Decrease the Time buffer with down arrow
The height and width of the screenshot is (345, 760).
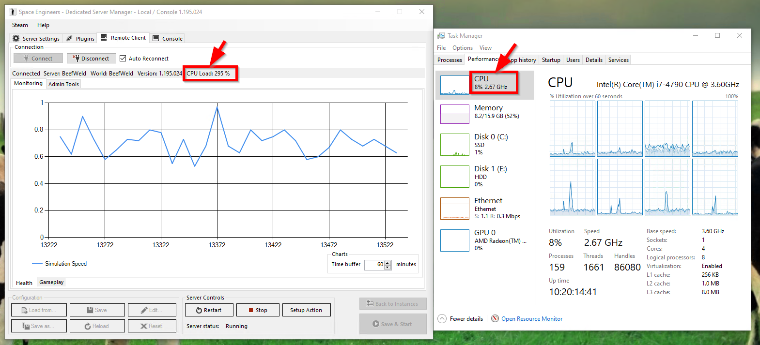(388, 267)
